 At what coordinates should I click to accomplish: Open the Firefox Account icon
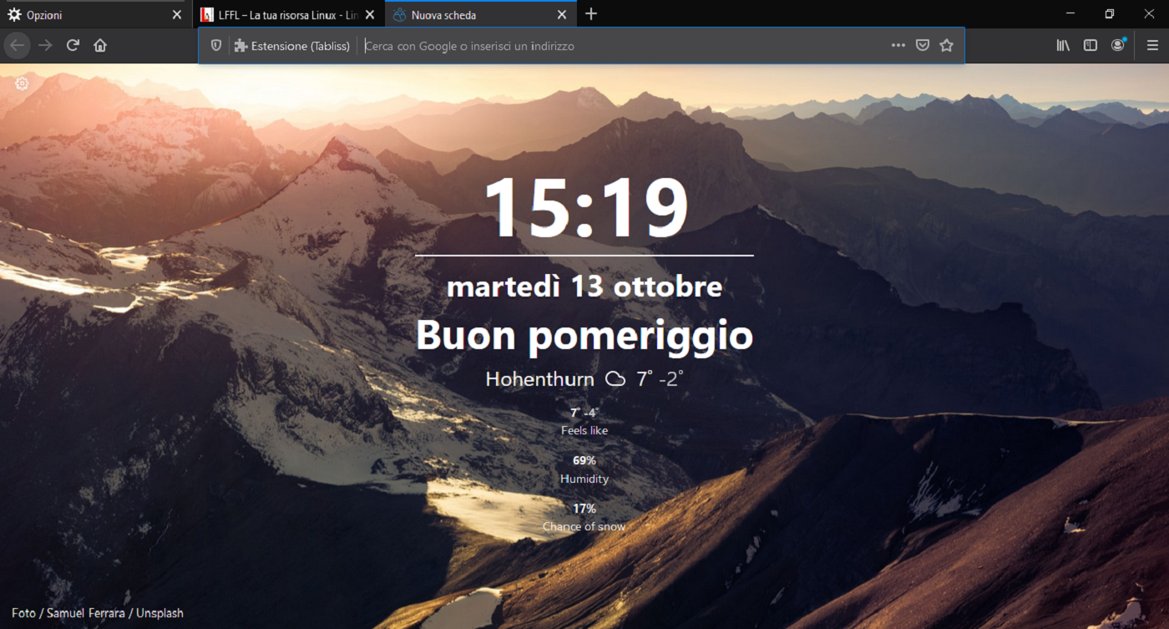(x=1118, y=45)
